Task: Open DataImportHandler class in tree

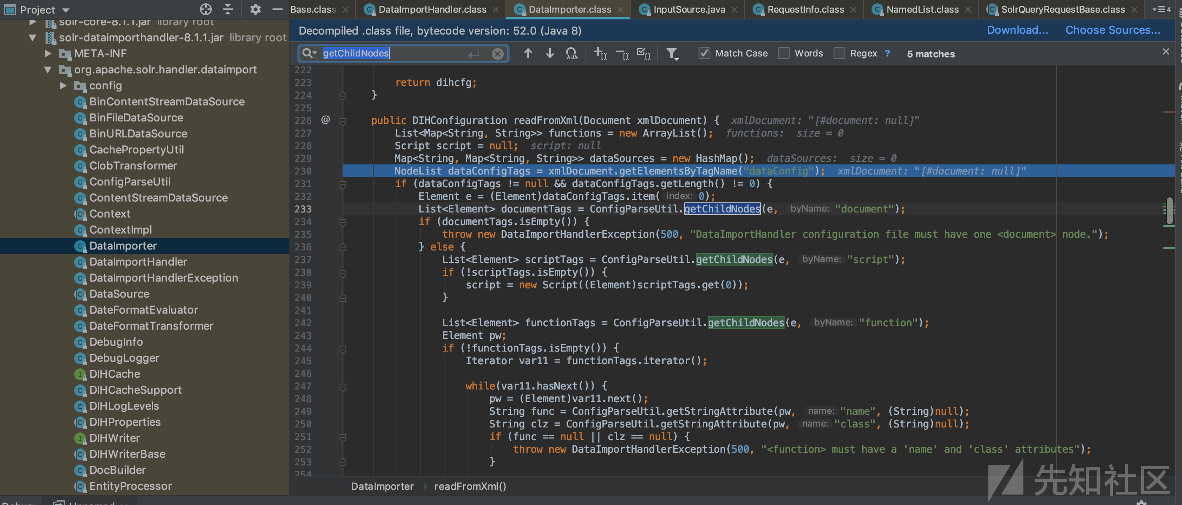Action: (x=138, y=262)
